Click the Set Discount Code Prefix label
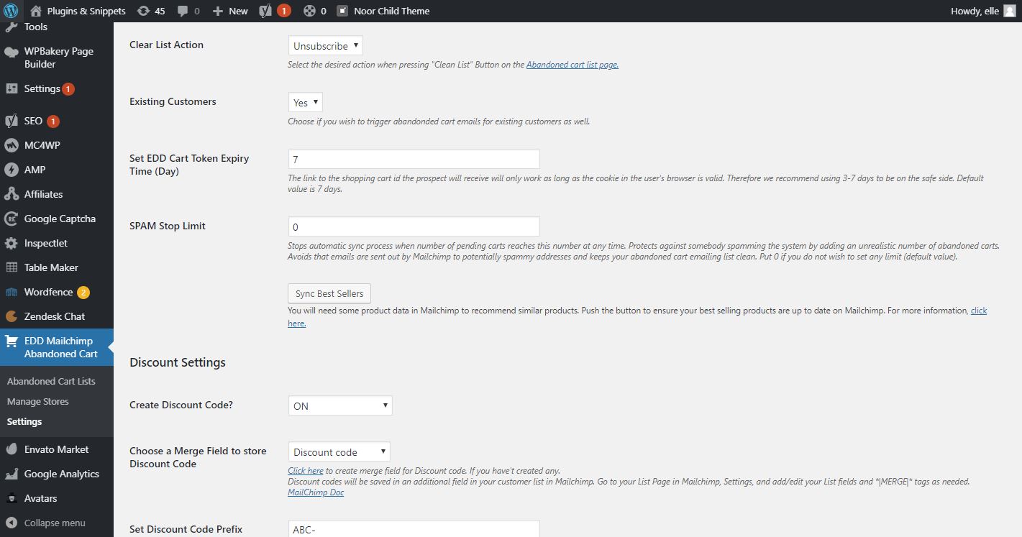Viewport: 1022px width, 537px height. point(186,529)
